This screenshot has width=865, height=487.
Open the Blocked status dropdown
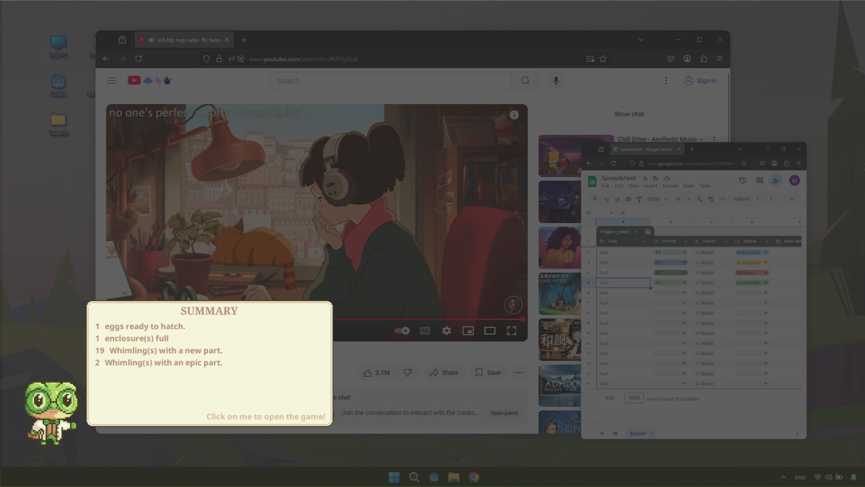765,272
